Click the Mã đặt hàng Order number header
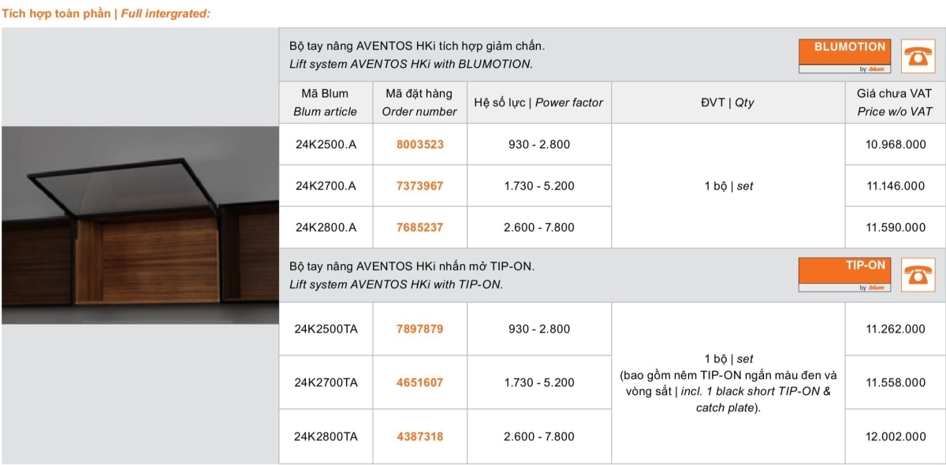Image resolution: width=946 pixels, height=465 pixels. click(x=419, y=102)
